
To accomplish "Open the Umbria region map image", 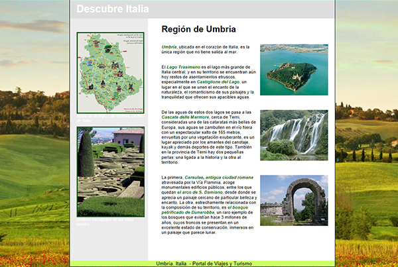I will 111,73.
